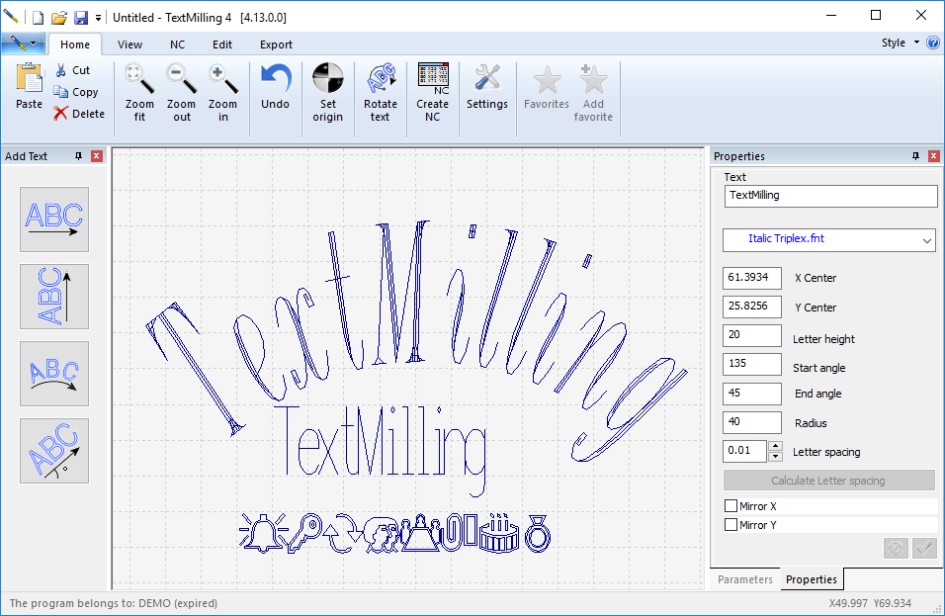Click Set origin tool
Screen dimensions: 945x616
pos(328,92)
